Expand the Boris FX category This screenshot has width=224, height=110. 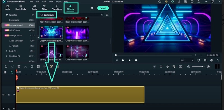(x=7, y=51)
